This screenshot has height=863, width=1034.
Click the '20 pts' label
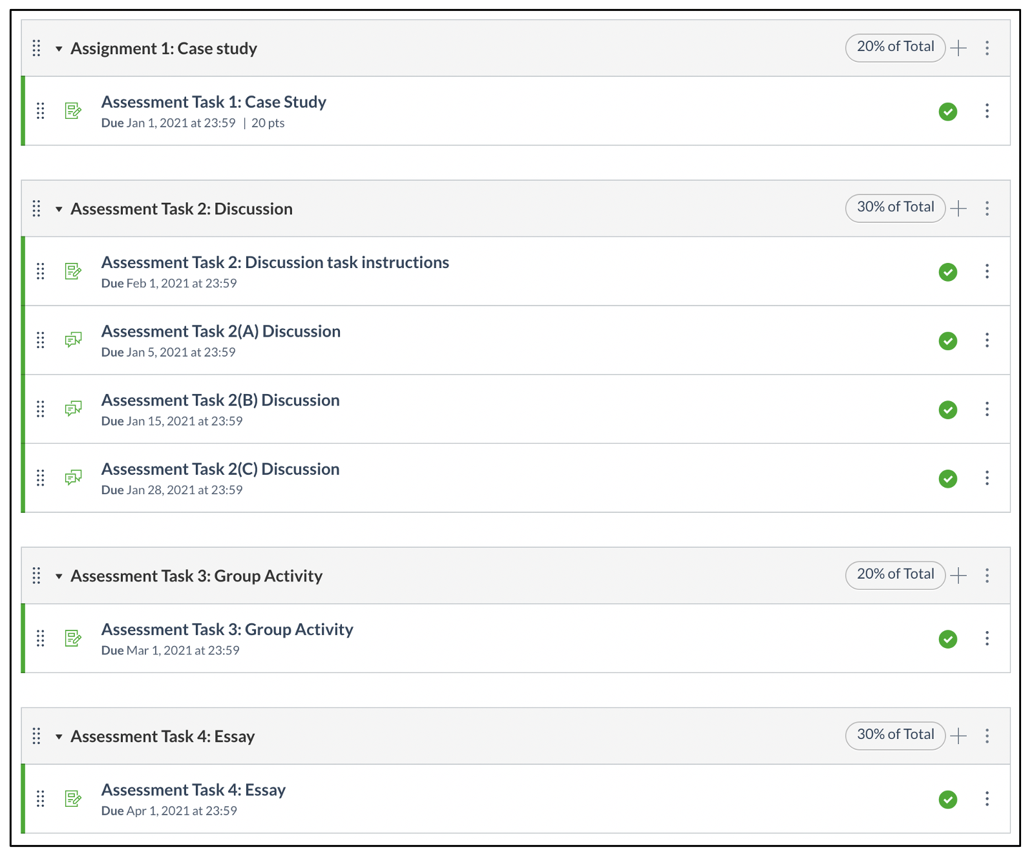pos(268,123)
